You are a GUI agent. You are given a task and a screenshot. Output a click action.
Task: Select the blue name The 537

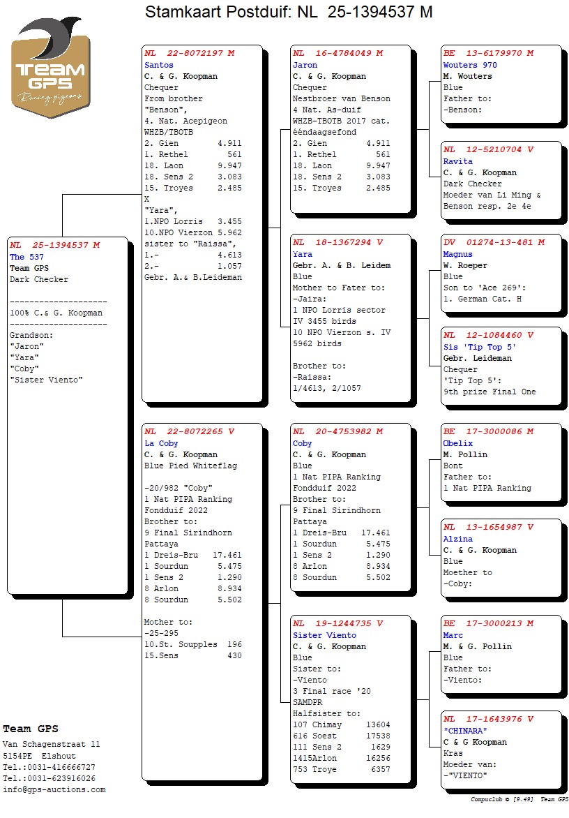(x=26, y=257)
